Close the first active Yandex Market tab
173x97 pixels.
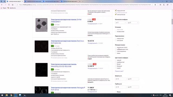(x=22, y=1)
